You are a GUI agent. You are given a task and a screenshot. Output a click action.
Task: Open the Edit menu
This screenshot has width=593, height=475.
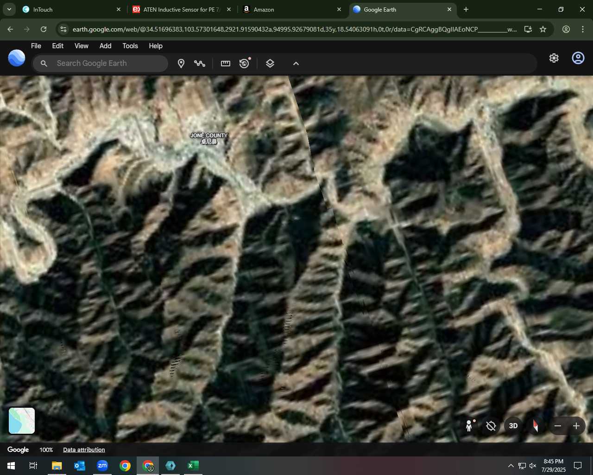[x=58, y=46]
